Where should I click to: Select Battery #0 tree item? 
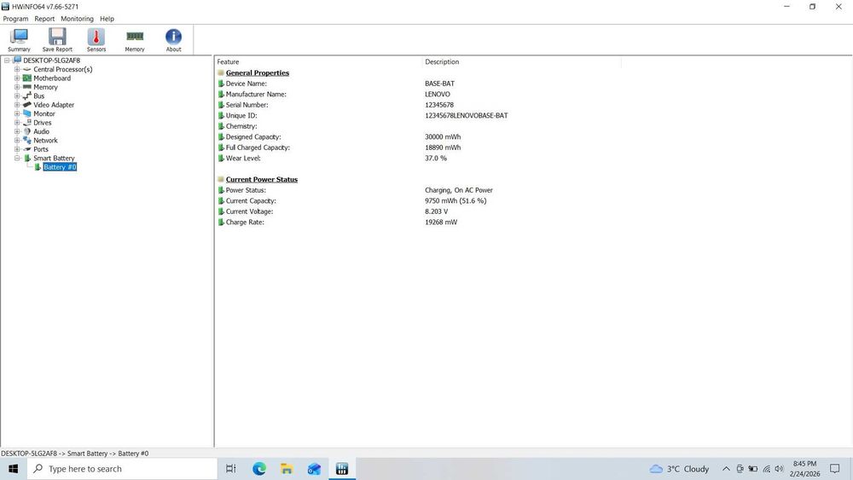[60, 167]
